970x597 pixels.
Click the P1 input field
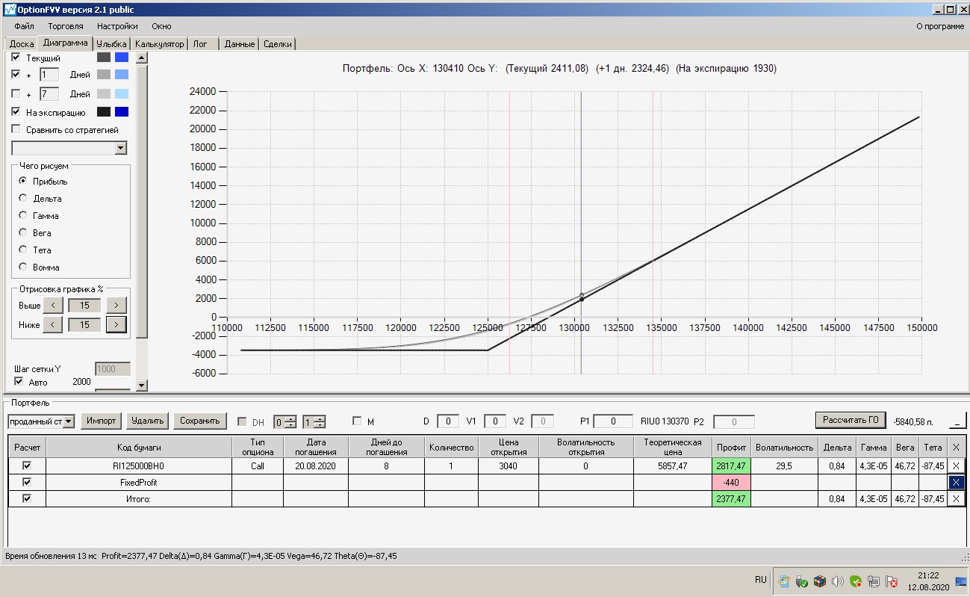click(x=614, y=421)
